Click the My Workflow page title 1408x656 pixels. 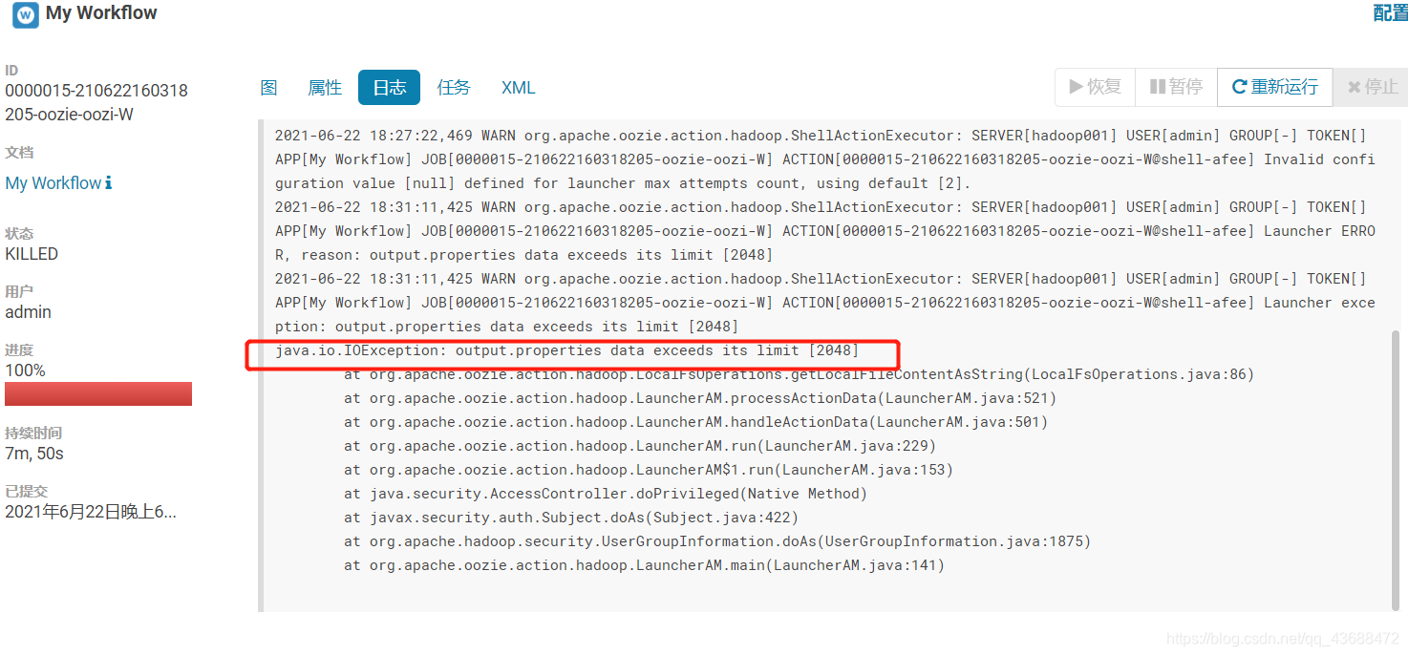click(101, 13)
